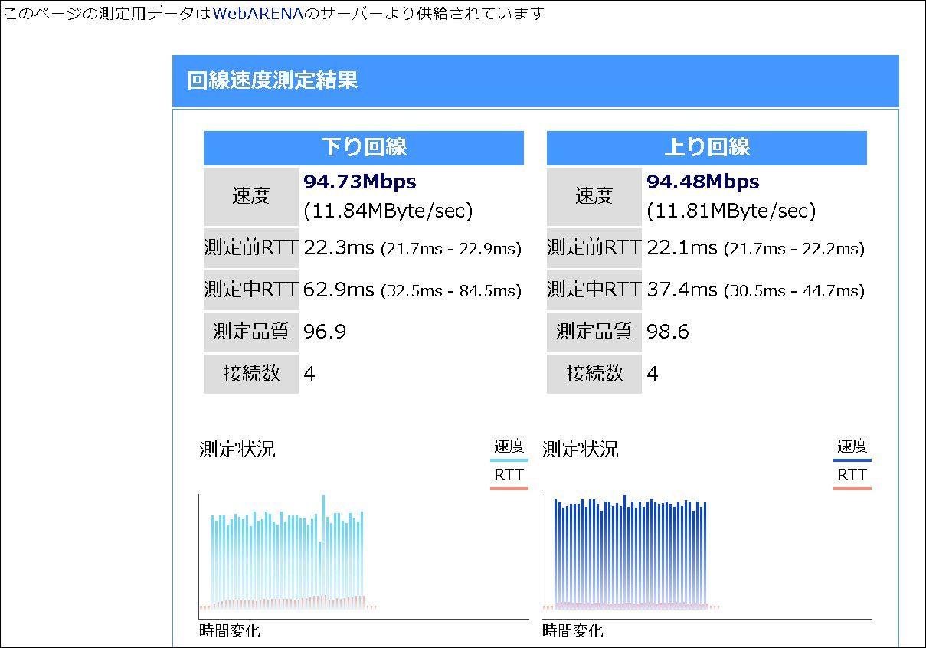Click the 96.9 measurement quality value
Image resolution: width=926 pixels, height=648 pixels.
click(x=325, y=332)
